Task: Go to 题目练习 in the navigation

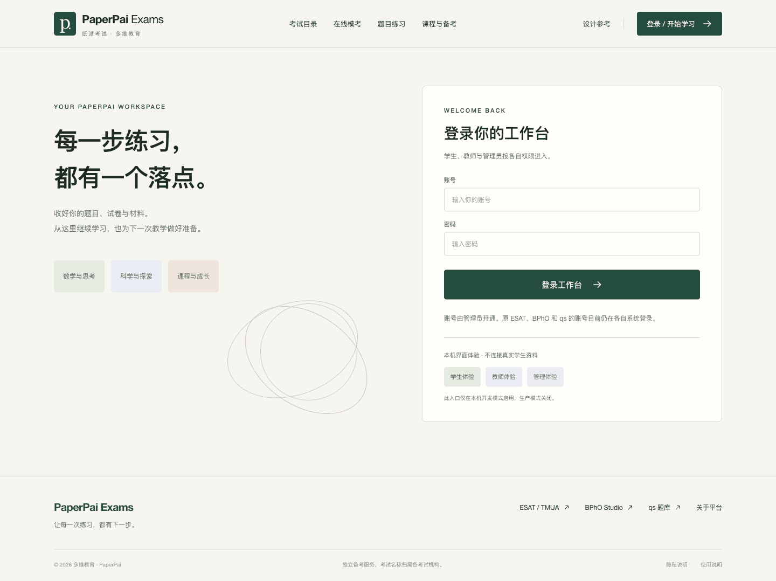Action: tap(391, 24)
